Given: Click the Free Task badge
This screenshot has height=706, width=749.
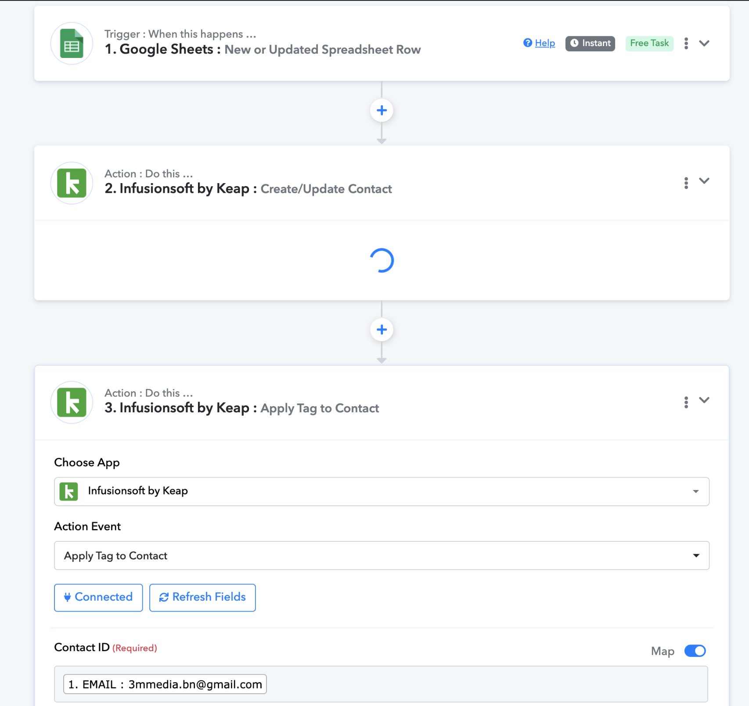Looking at the screenshot, I should point(649,43).
